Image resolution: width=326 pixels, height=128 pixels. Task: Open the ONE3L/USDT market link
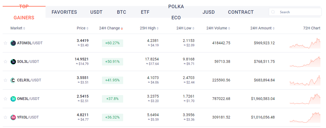[x=28, y=99]
